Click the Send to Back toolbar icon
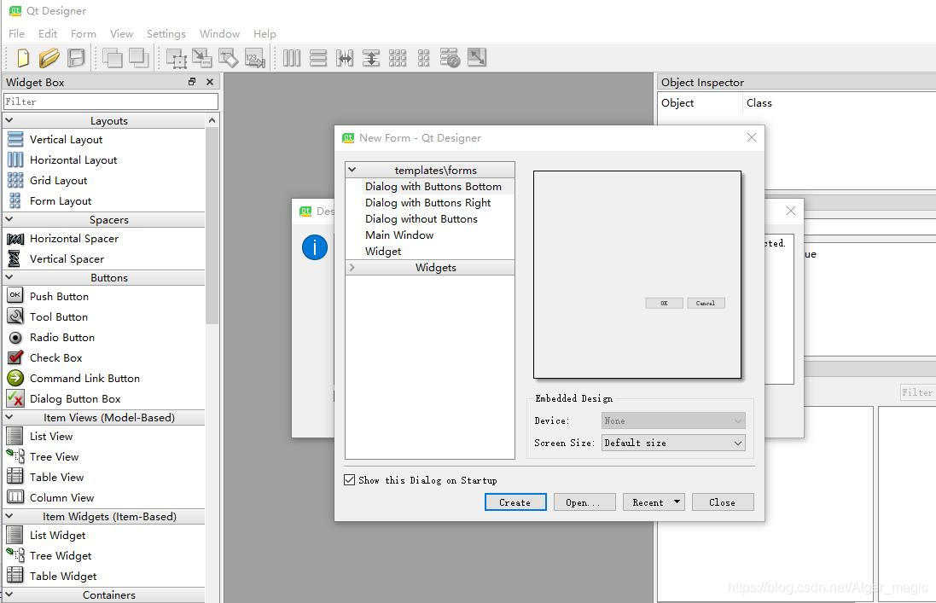 (x=112, y=58)
